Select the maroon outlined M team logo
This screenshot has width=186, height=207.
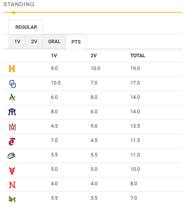pos(12,127)
